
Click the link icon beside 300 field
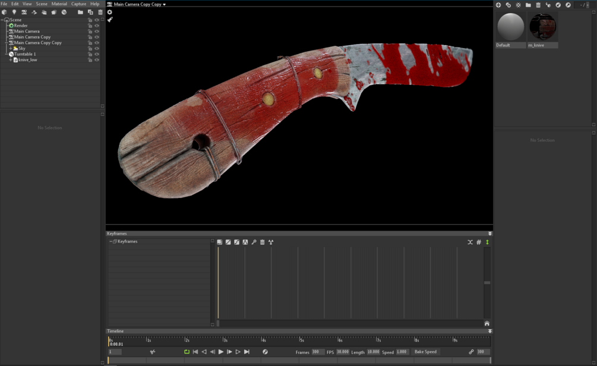pos(471,352)
